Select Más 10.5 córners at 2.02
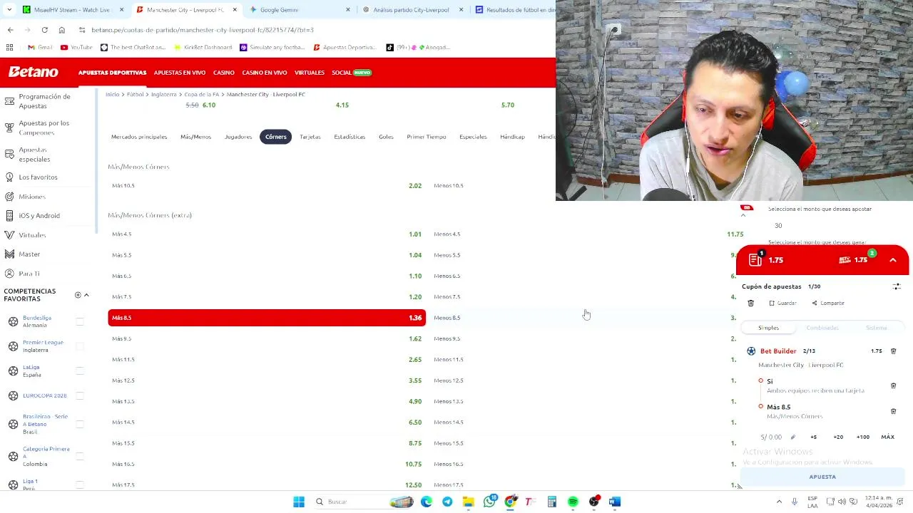This screenshot has height=513, width=913. [x=267, y=185]
